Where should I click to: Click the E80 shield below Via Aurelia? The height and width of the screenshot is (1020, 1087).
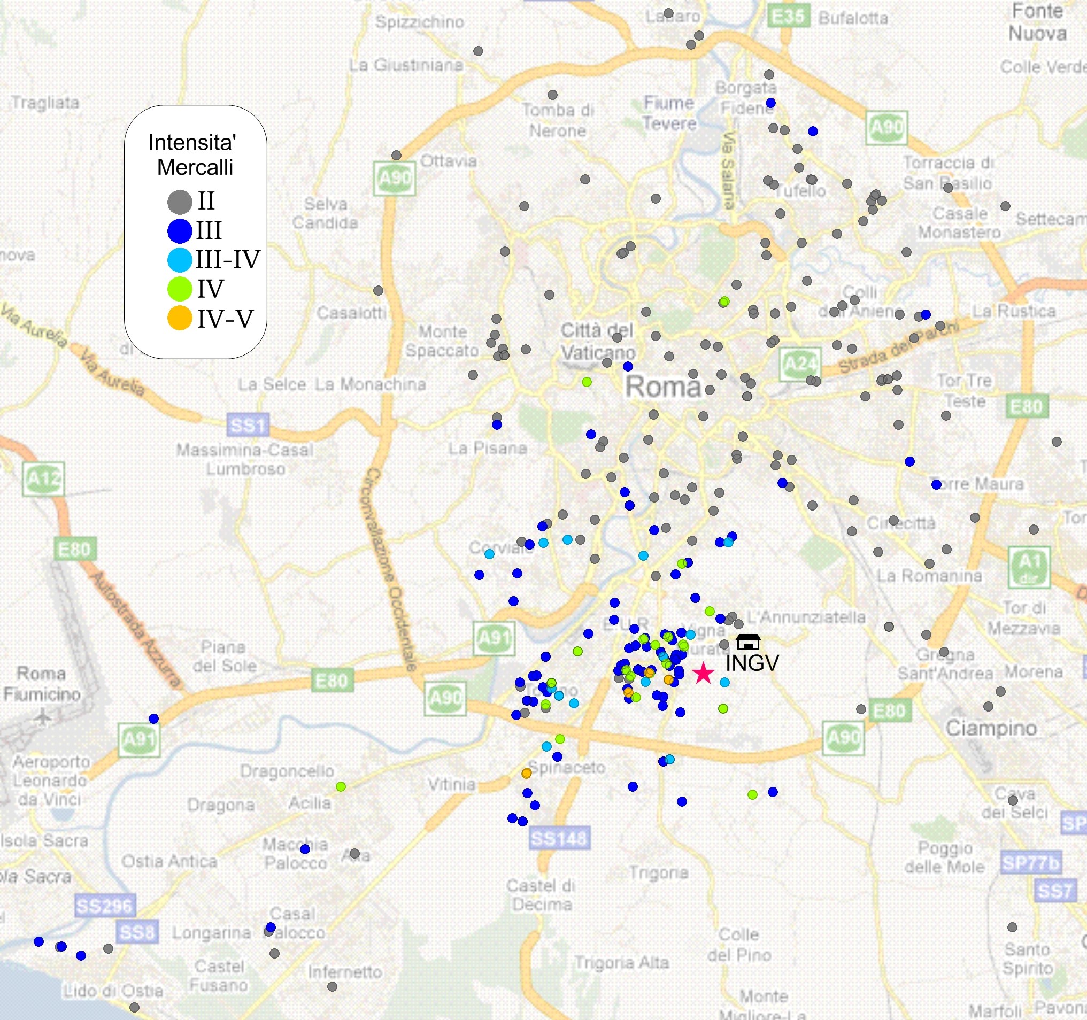tap(75, 549)
